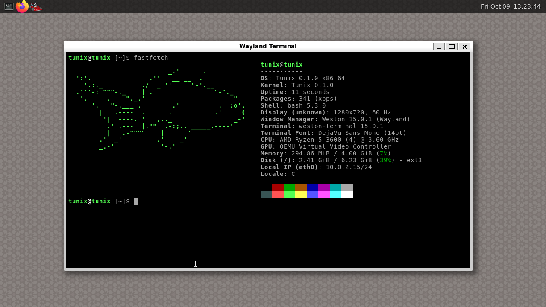Image resolution: width=546 pixels, height=307 pixels.
Task: Maximize the Wayland Terminal window
Action: click(x=452, y=47)
